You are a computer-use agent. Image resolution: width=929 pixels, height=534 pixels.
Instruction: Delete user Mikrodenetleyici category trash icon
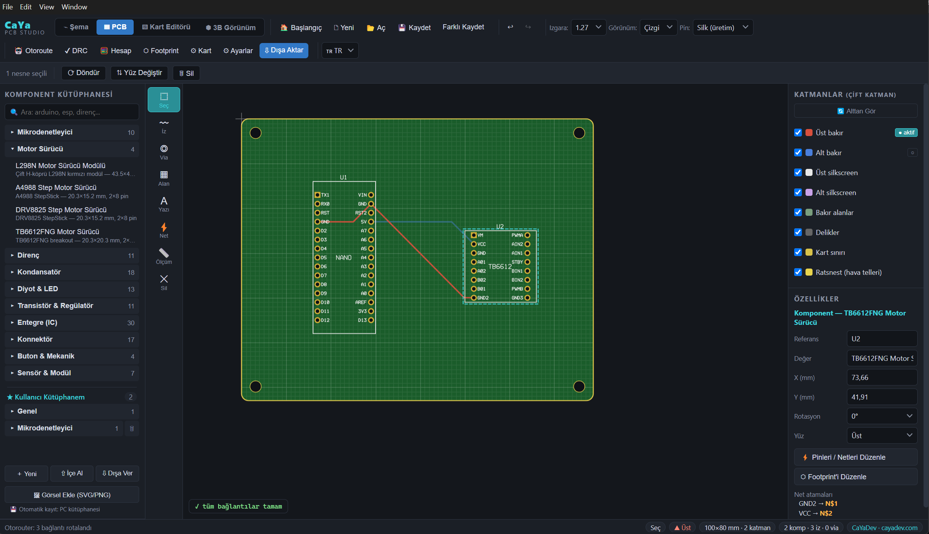tap(132, 428)
